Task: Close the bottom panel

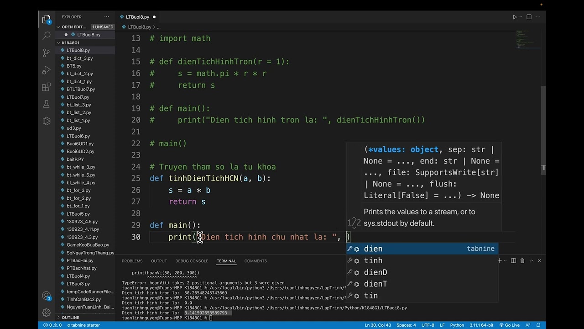Action: click(539, 261)
